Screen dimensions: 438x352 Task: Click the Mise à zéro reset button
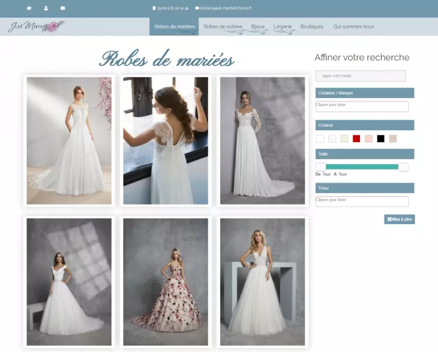[x=399, y=219]
